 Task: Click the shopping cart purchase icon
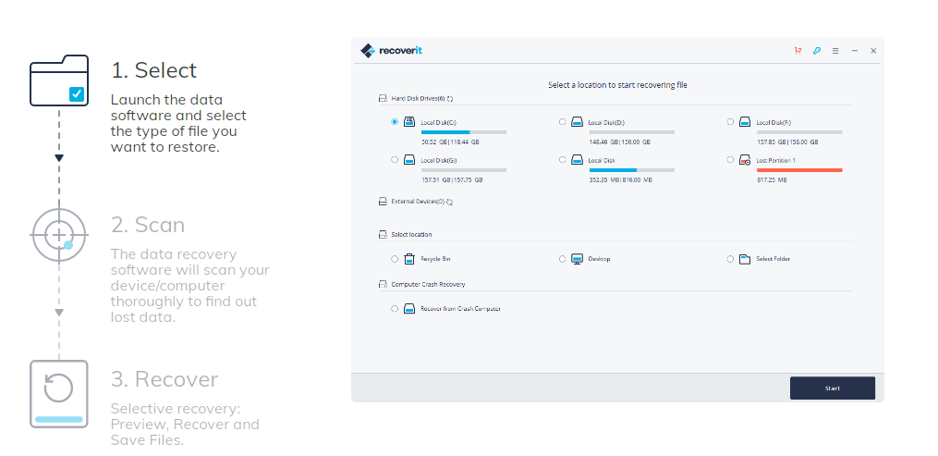[x=798, y=51]
